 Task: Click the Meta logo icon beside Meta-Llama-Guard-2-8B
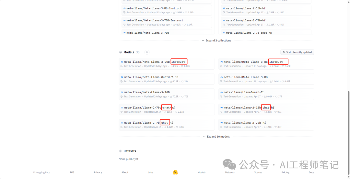click(x=122, y=77)
